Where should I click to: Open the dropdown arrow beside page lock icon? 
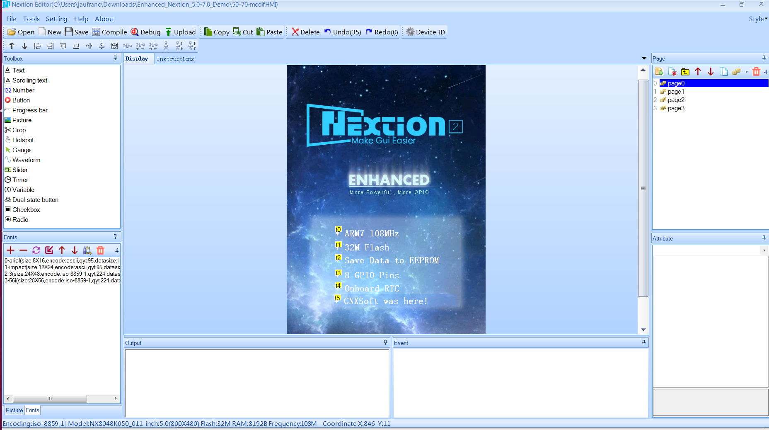(747, 72)
